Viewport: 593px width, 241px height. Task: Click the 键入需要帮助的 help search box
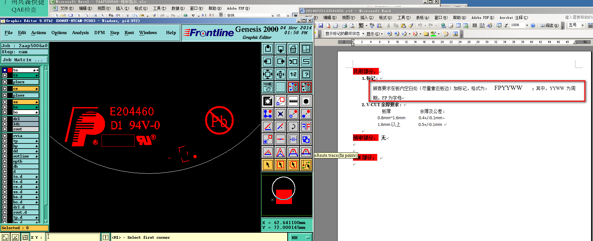pos(578,18)
